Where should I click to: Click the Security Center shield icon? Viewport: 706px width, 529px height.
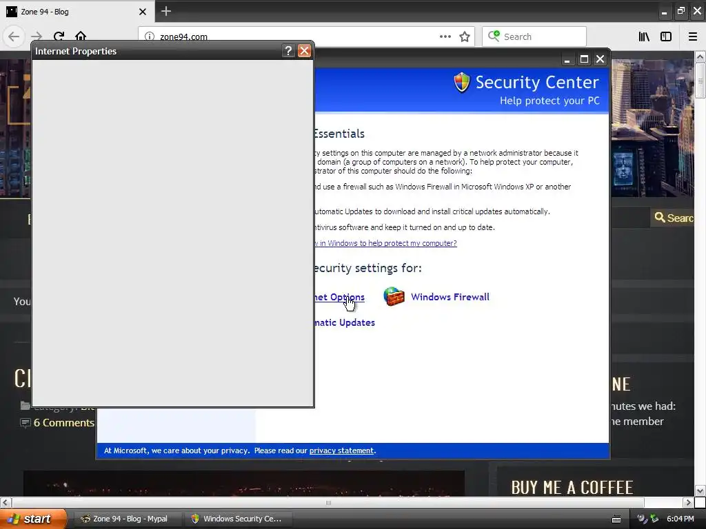point(461,83)
